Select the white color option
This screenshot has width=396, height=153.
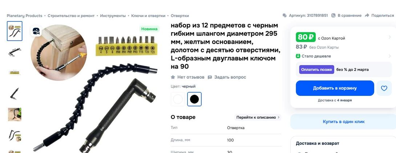[x=178, y=99]
